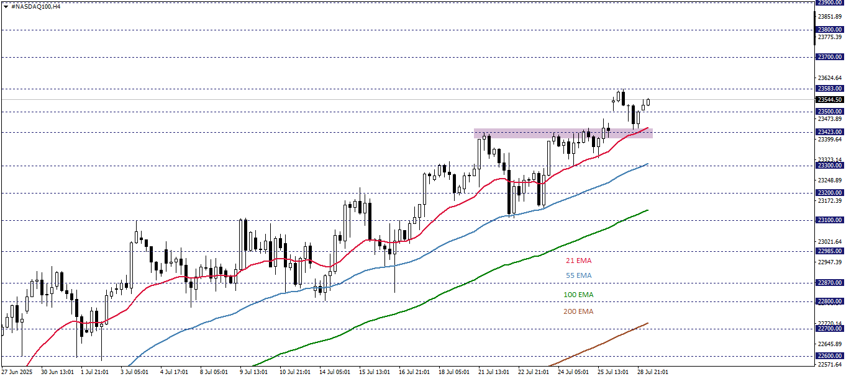The width and height of the screenshot is (846, 379).
Task: Select the 22700.00 price level label
Action: pyautogui.click(x=830, y=329)
